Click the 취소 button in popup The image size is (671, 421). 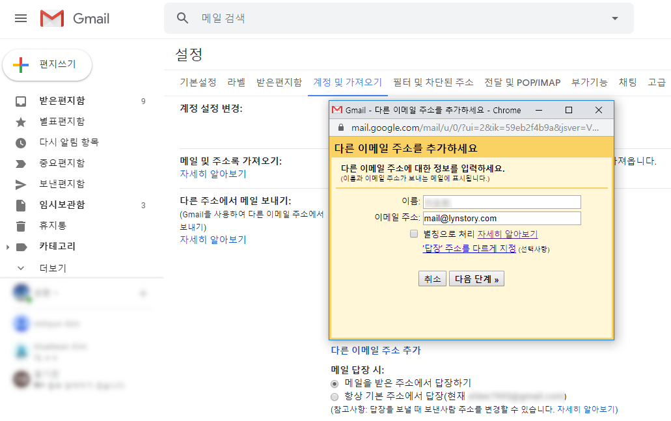point(432,278)
